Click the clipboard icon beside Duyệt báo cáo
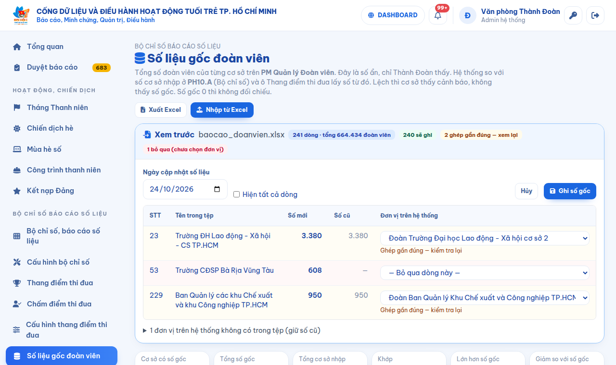616x365 pixels. point(17,67)
